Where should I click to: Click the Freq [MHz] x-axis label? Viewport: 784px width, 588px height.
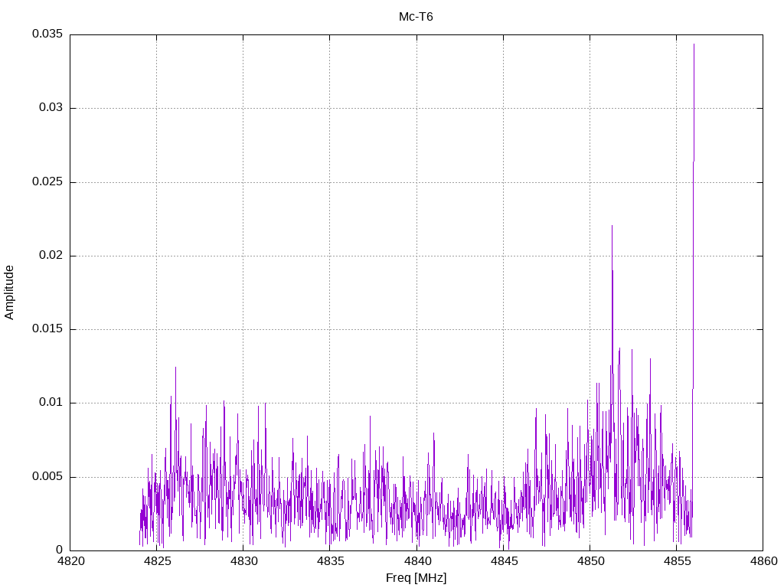click(416, 578)
